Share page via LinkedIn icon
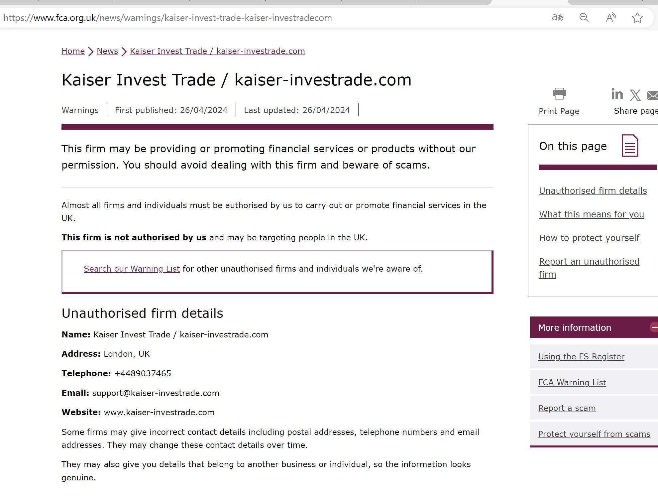Viewport: 658px width, 496px height. [617, 94]
